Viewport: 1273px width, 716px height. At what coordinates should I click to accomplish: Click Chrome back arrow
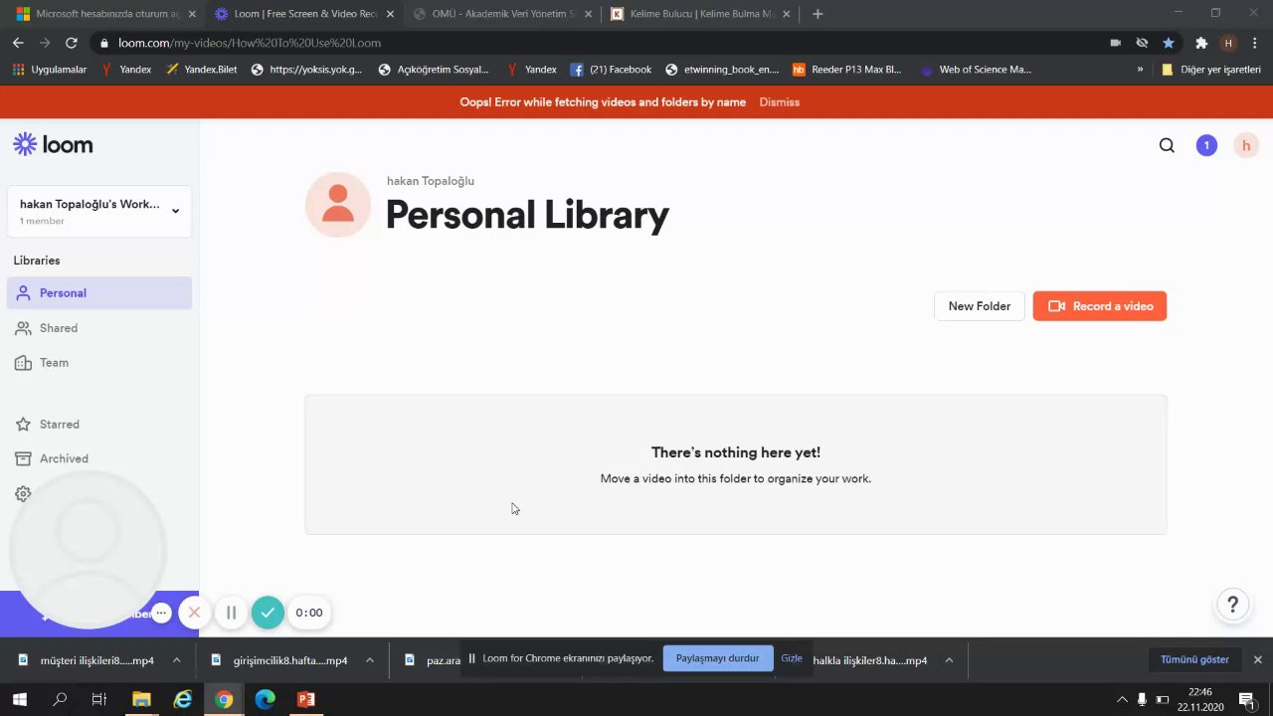coord(18,43)
